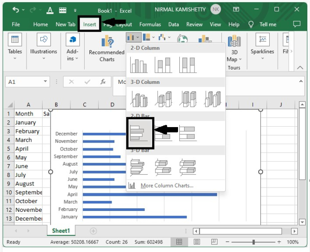The image size is (310, 252).
Task: Select the 2-D Clustered Bar chart icon
Action: pyautogui.click(x=140, y=133)
